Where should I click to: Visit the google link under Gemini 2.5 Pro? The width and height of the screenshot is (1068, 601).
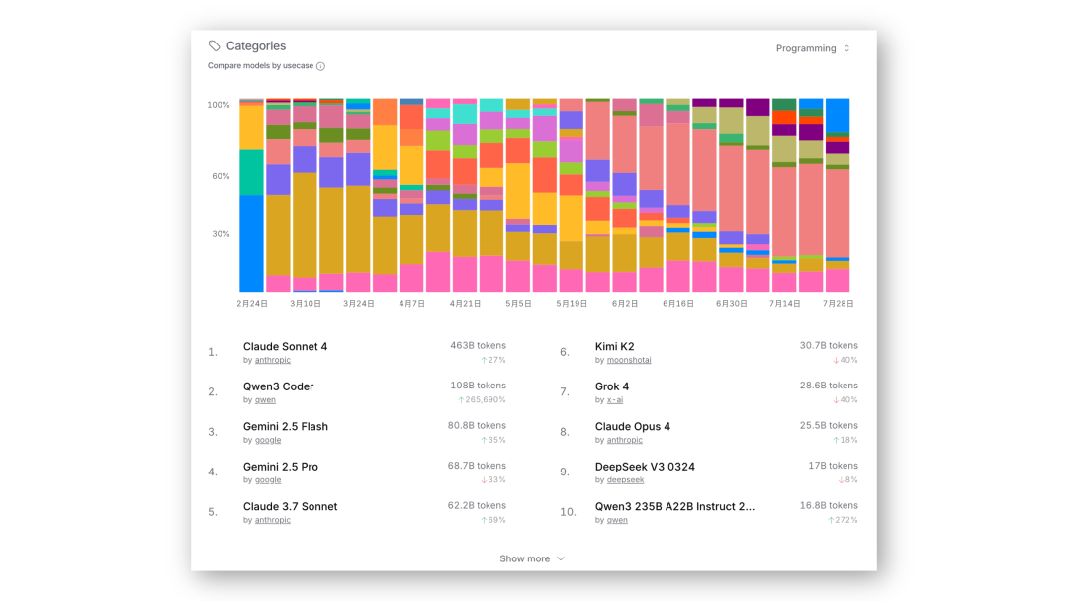268,479
